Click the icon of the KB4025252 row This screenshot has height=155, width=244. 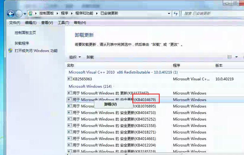click(70, 119)
